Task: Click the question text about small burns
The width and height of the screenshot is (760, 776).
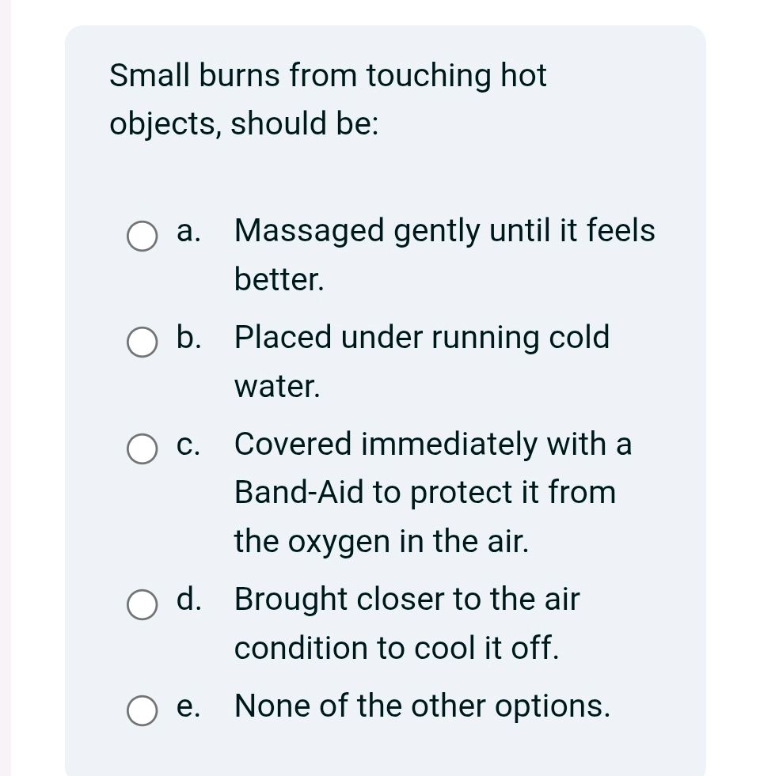Action: [x=327, y=99]
